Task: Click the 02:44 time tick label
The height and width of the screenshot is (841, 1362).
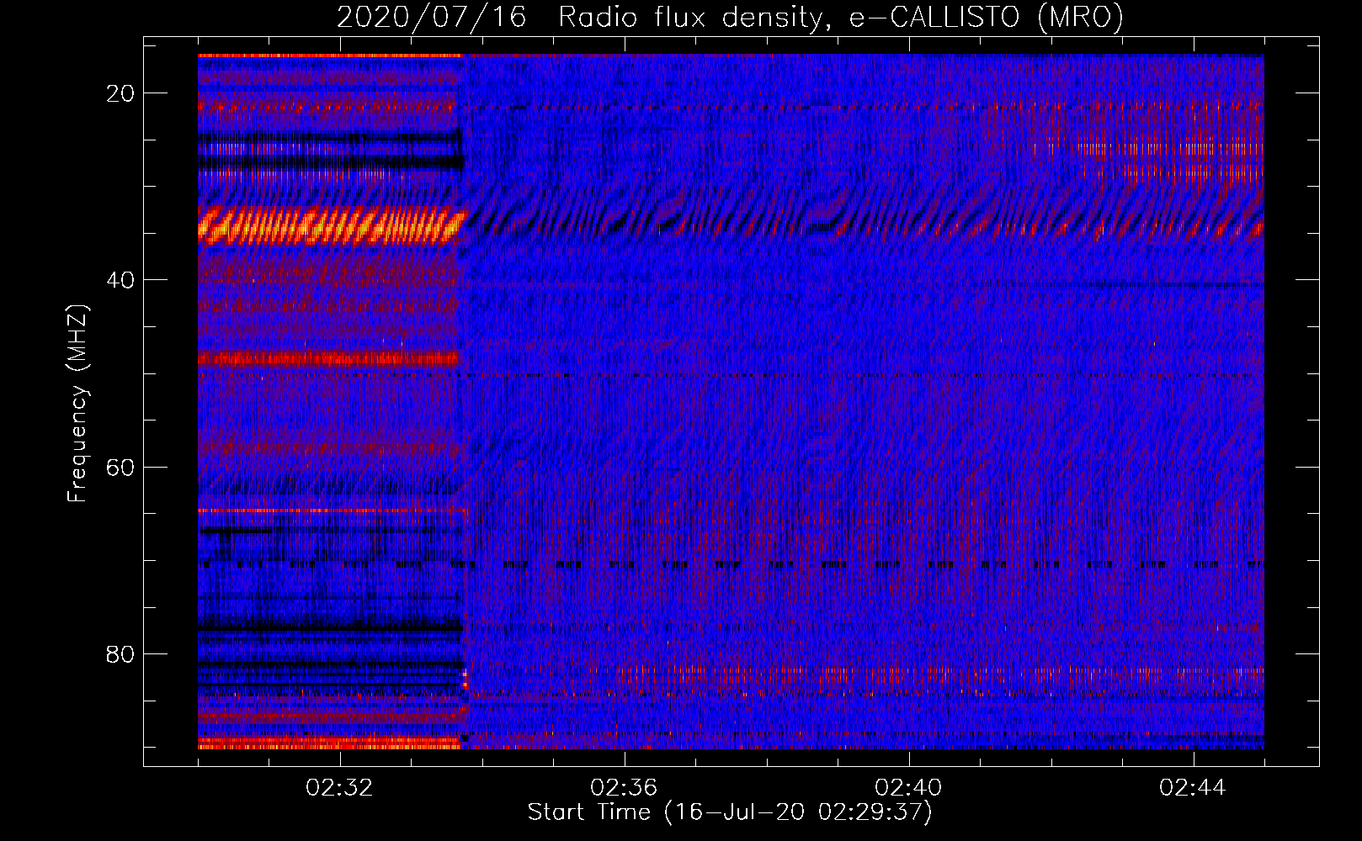Action: 1193,788
